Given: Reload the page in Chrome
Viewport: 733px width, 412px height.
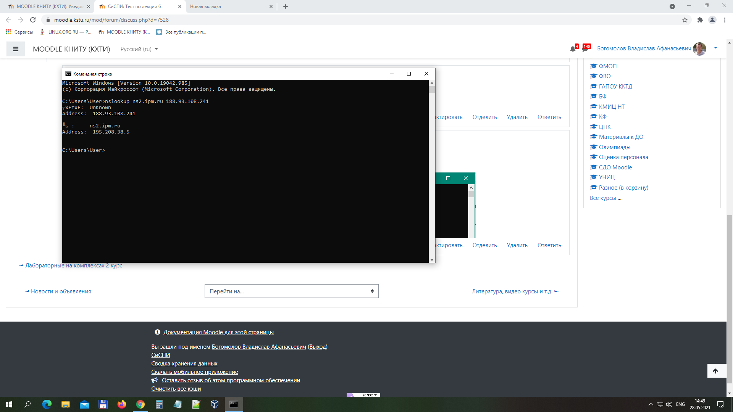Looking at the screenshot, I should 33,20.
